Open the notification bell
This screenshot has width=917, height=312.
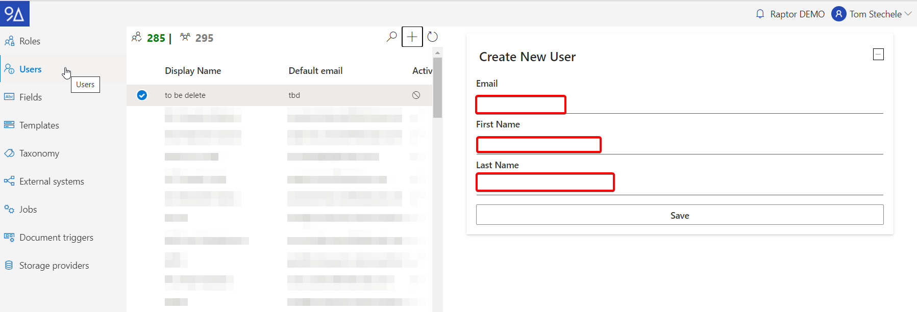(x=760, y=14)
